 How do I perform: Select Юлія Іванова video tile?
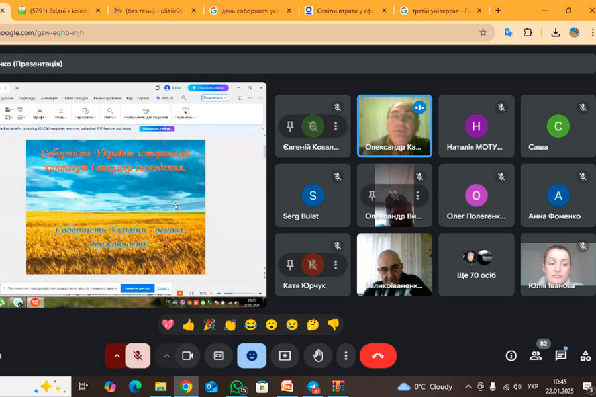pos(558,265)
